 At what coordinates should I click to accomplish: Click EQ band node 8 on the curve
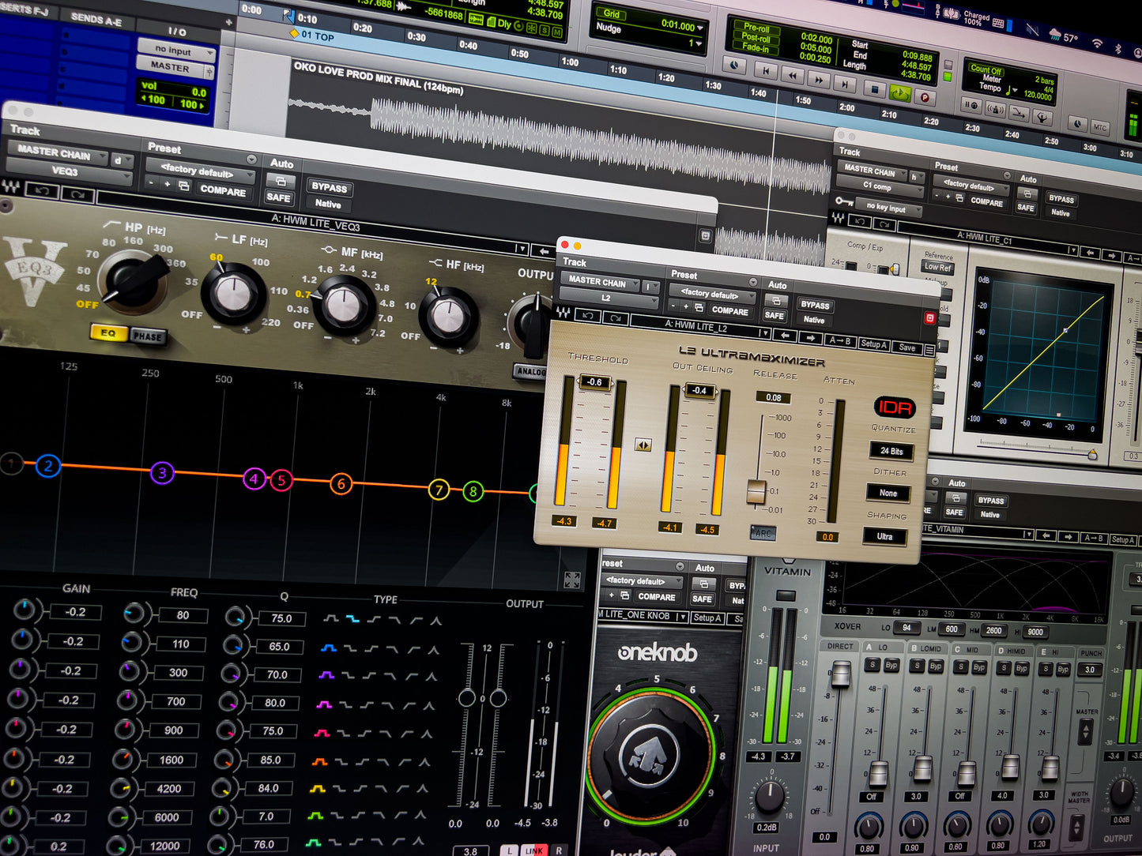473,491
